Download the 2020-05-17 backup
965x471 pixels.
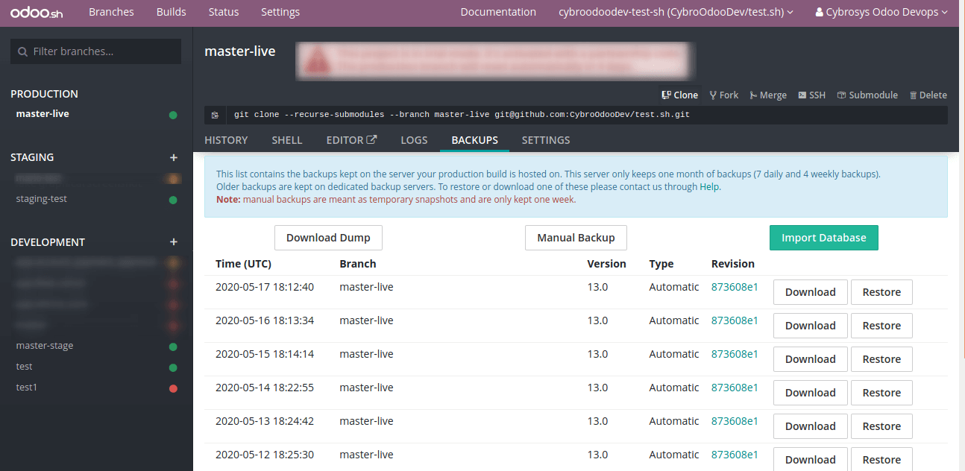(x=810, y=292)
